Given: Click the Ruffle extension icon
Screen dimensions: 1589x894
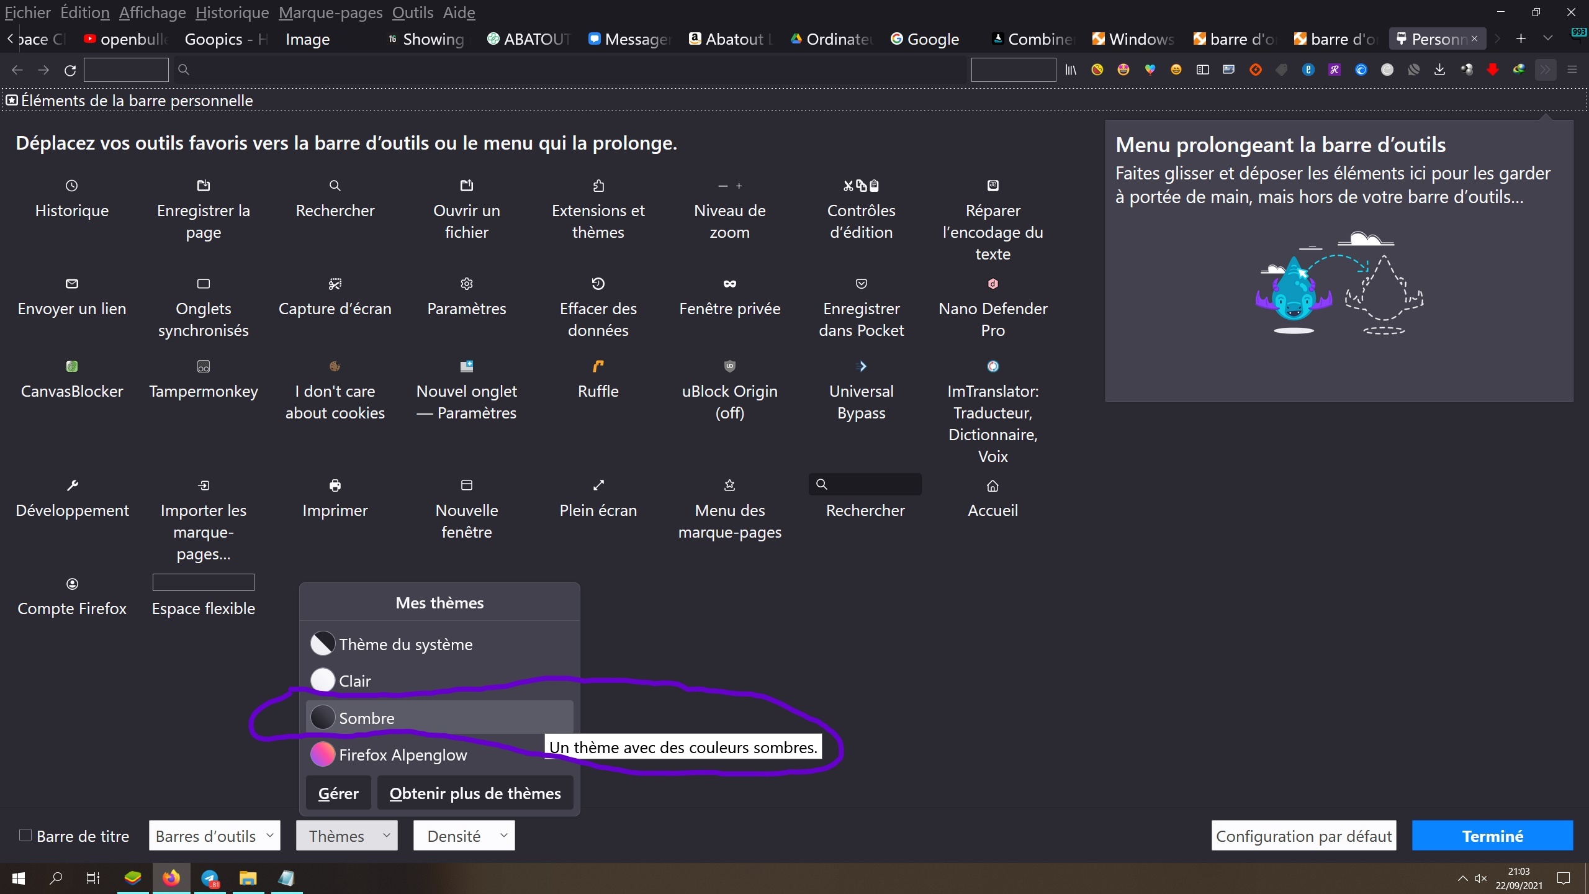Looking at the screenshot, I should click(x=598, y=366).
